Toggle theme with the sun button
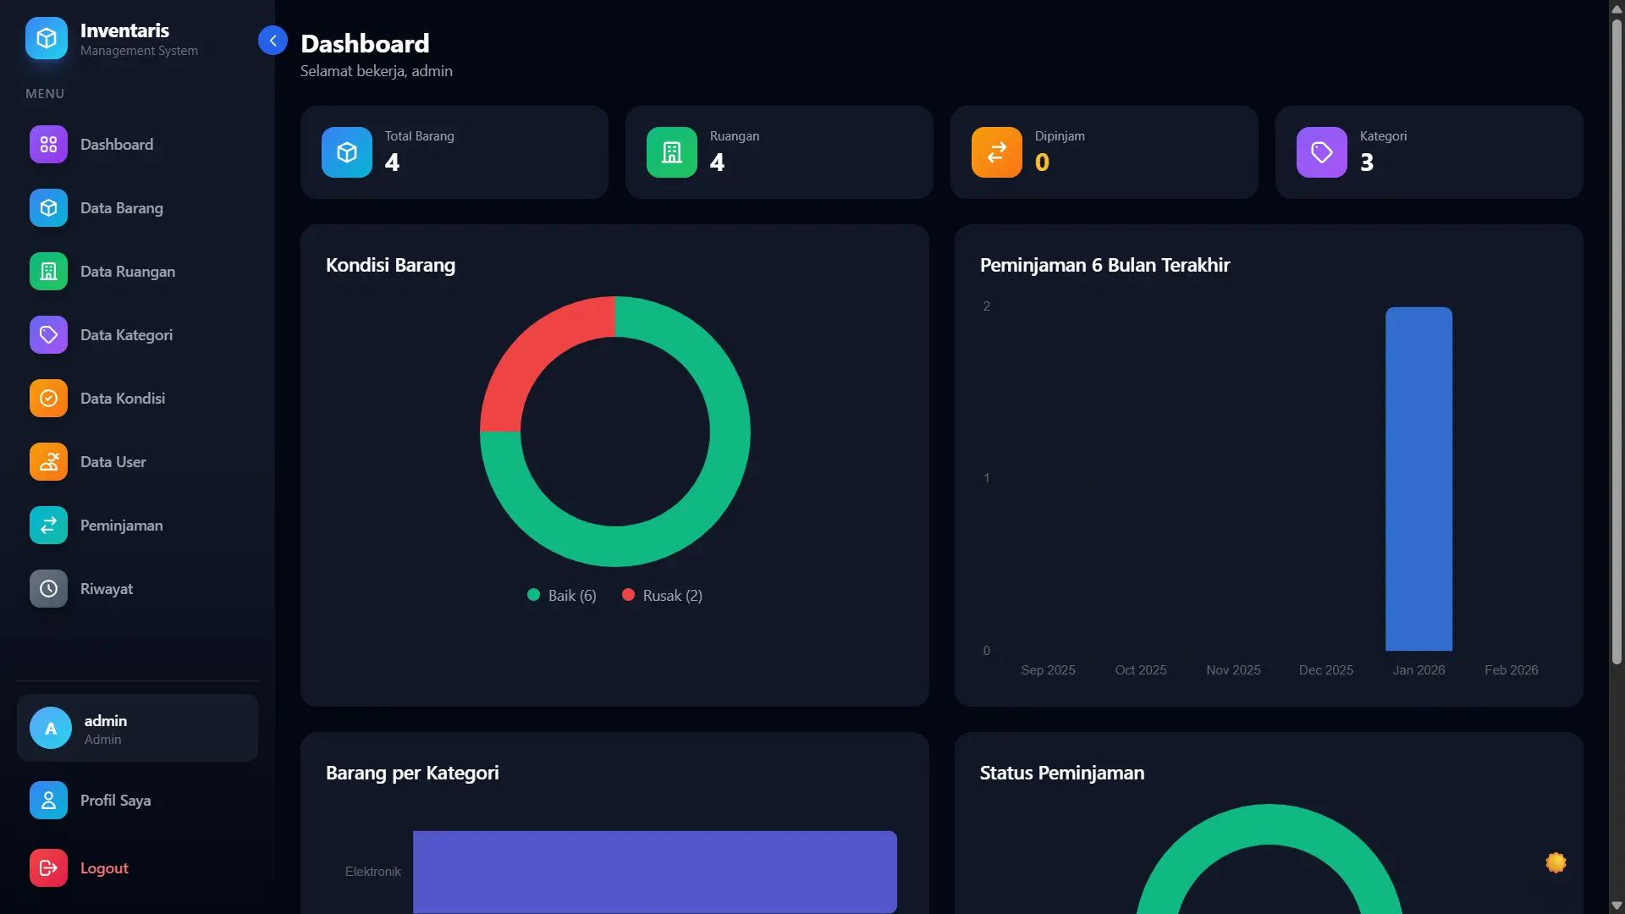Image resolution: width=1625 pixels, height=914 pixels. 1556,862
